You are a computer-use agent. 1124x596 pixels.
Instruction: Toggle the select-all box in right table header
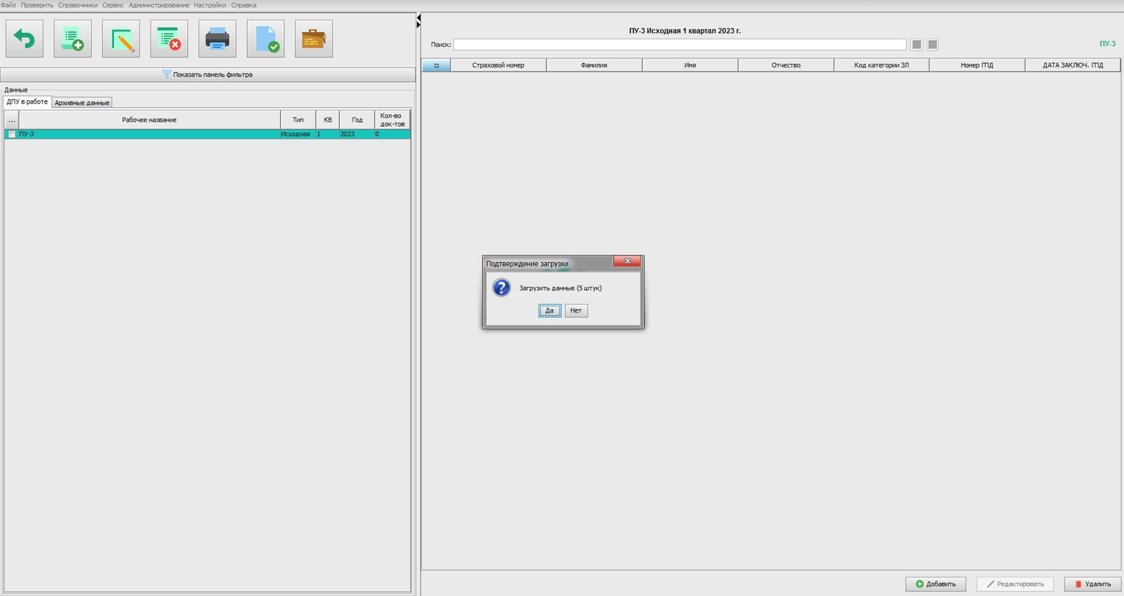436,65
